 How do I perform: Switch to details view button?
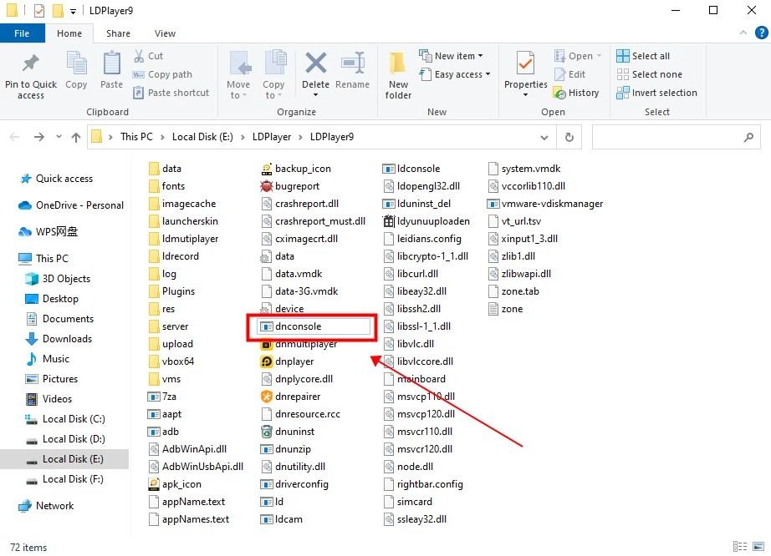pos(740,547)
